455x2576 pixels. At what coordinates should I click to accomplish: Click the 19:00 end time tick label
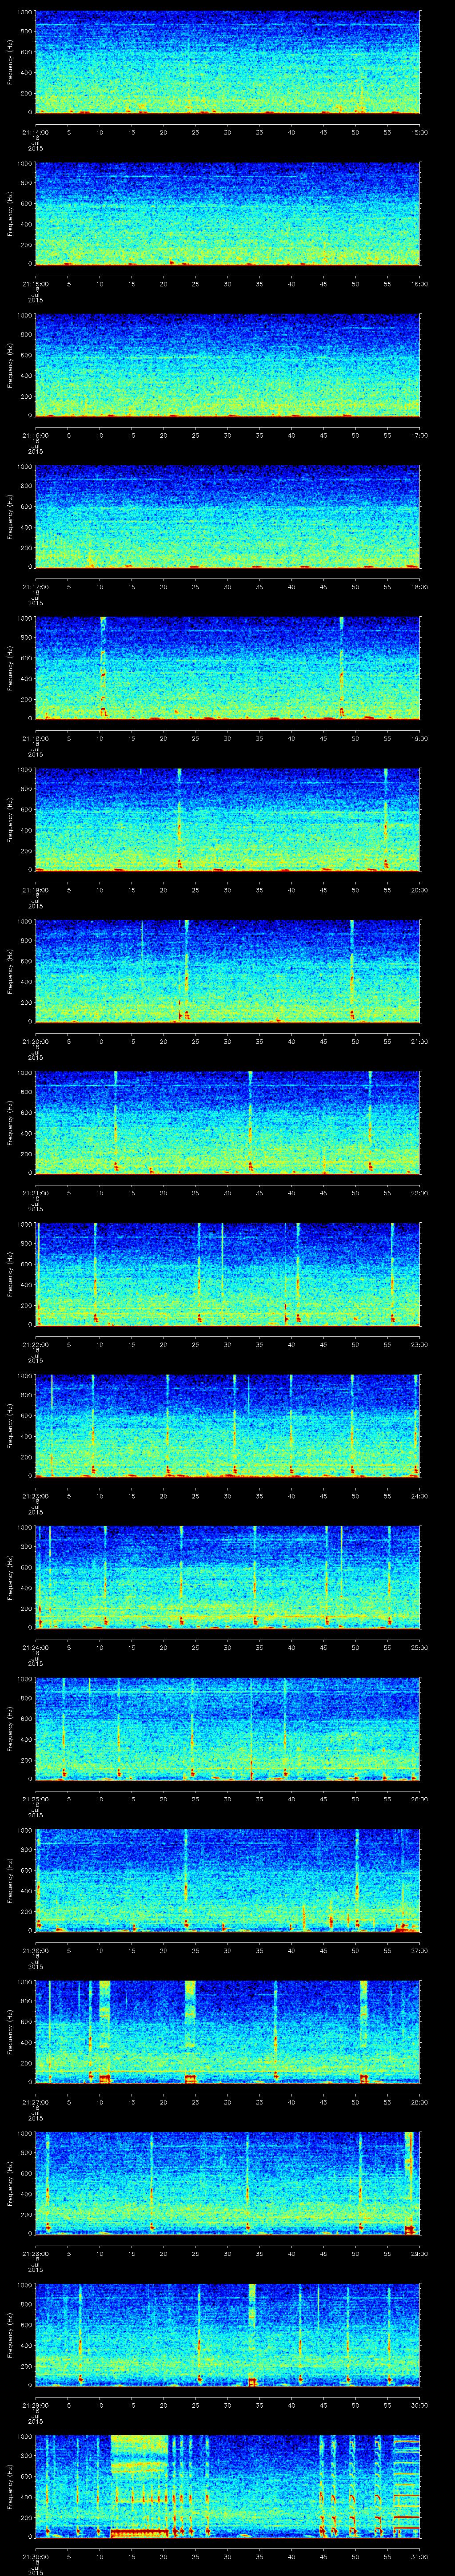tap(419, 738)
